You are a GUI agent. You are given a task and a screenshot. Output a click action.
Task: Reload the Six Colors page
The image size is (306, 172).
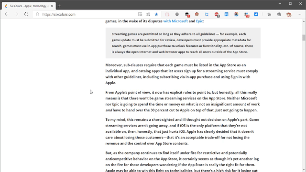point(26,14)
